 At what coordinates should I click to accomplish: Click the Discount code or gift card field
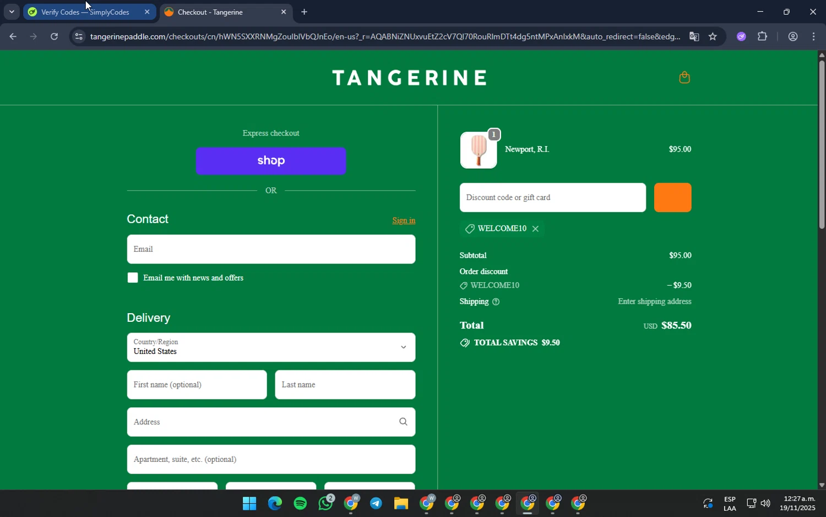pos(552,198)
